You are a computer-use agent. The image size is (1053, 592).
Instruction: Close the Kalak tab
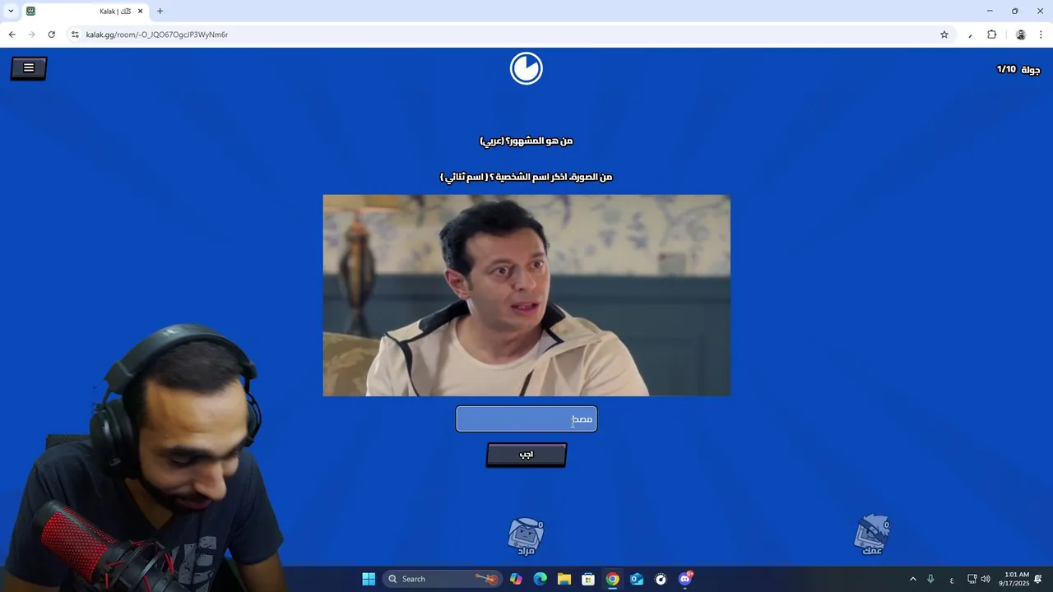tap(140, 12)
